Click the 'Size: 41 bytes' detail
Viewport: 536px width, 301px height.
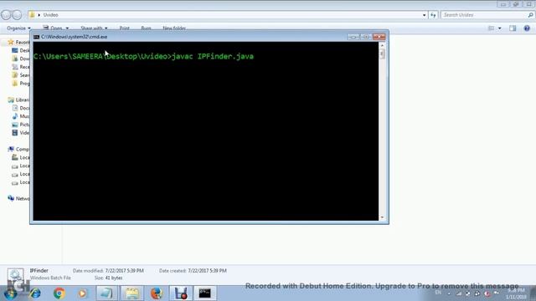[x=108, y=278]
